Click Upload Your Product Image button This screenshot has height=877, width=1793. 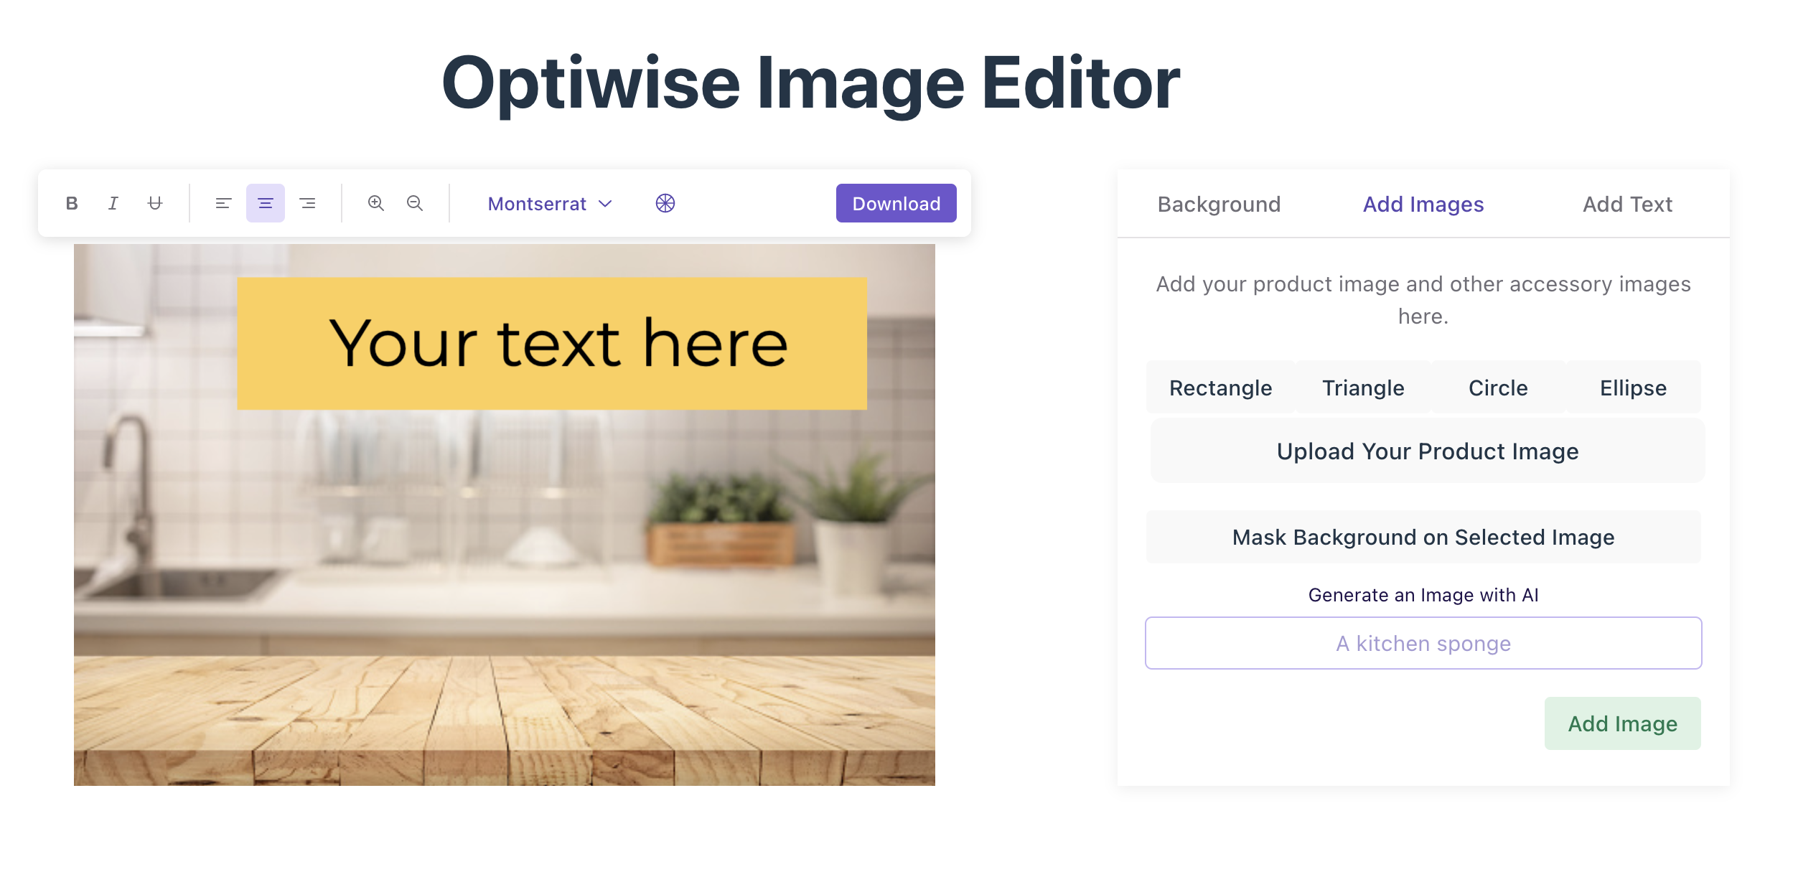coord(1426,451)
